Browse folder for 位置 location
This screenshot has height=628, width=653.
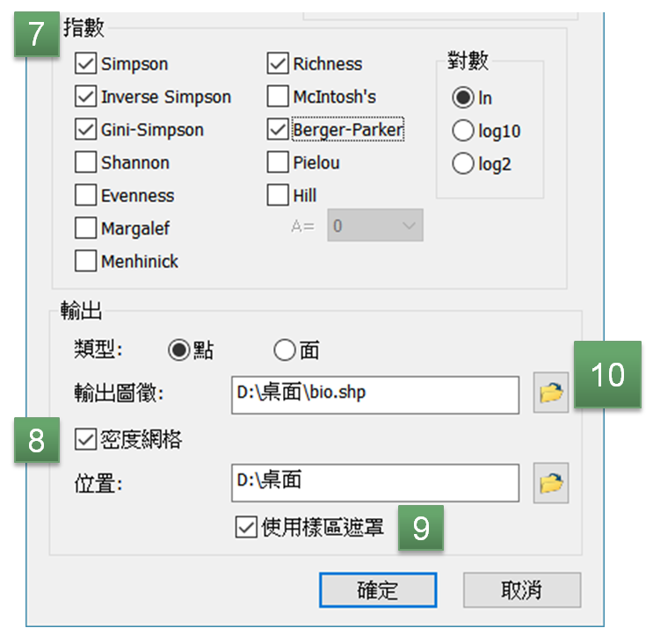click(x=551, y=483)
